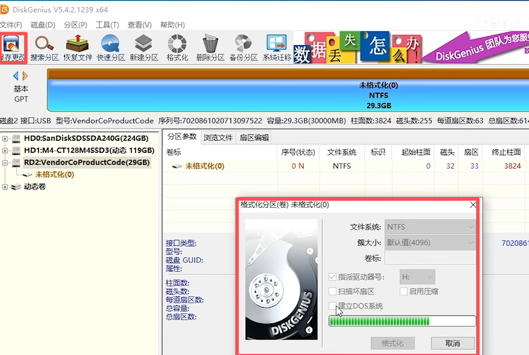Open the 文件系统 NTFS dropdown

pos(430,227)
